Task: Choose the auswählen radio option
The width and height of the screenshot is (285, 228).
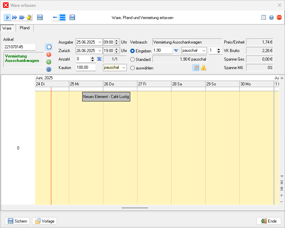Action: [133, 68]
